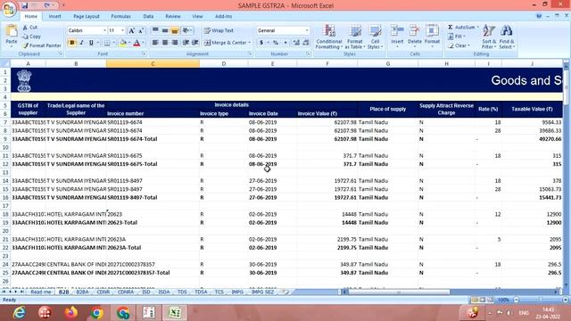The height and width of the screenshot is (321, 571).
Task: Click Increase Decimal
Action: pyautogui.click(x=296, y=43)
